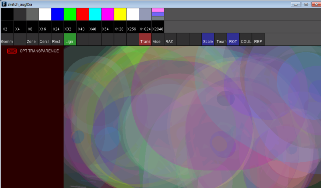Click the Processing sketch icon in title bar

4,4
